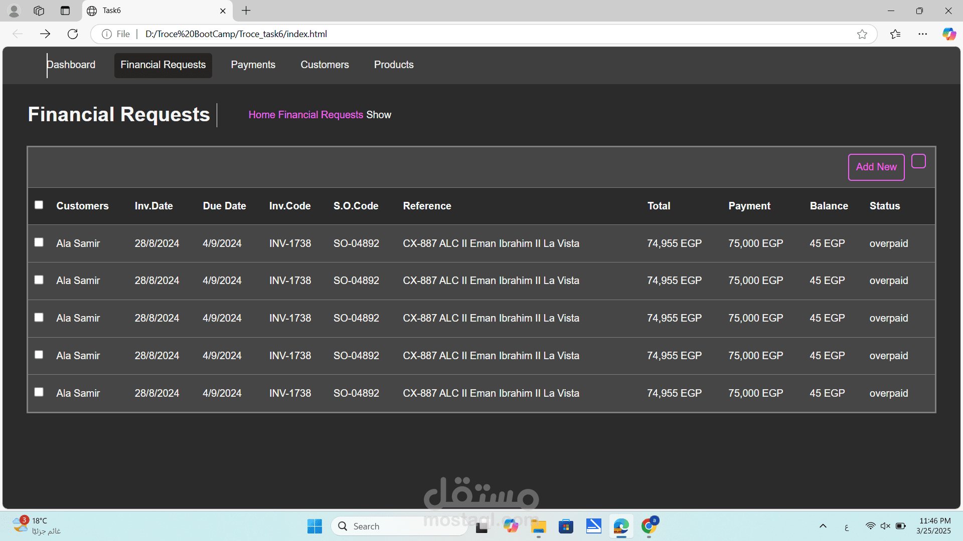Toggle the select-all checkbox in table header
Viewport: 963px width, 541px height.
coord(39,205)
